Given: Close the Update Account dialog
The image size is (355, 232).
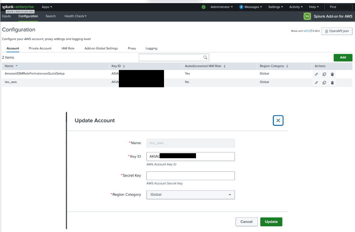Looking at the screenshot, I should point(278,120).
